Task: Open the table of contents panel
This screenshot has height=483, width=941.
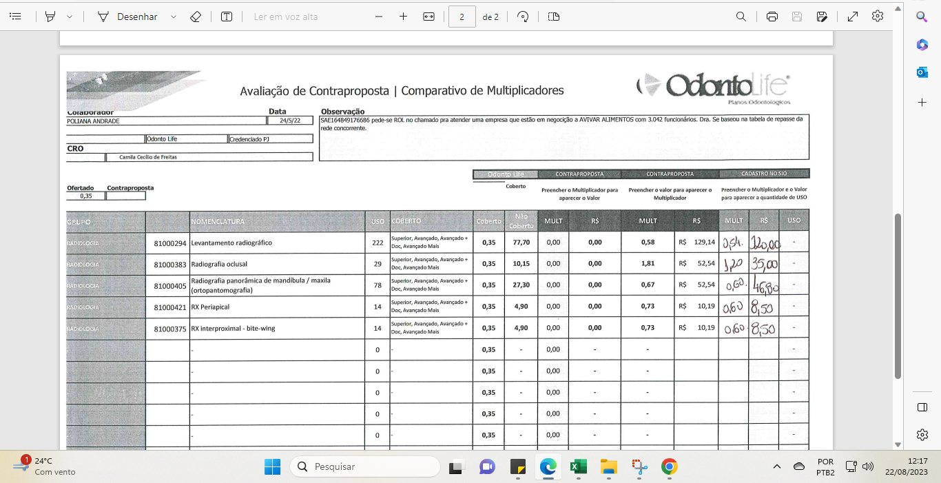Action: 16,17
